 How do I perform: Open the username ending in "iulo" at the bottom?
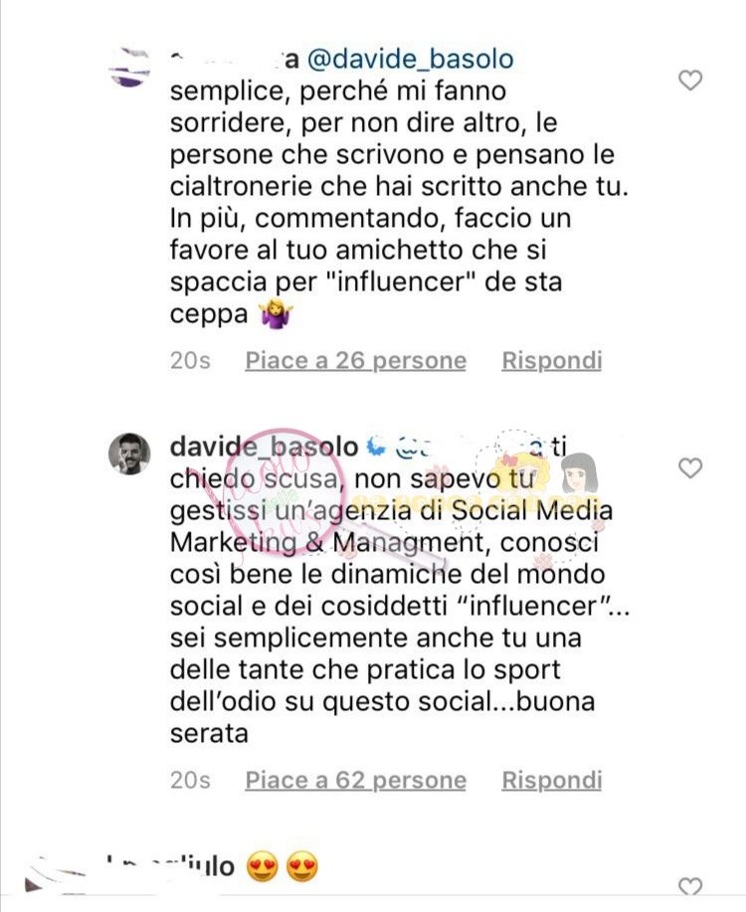[170, 866]
